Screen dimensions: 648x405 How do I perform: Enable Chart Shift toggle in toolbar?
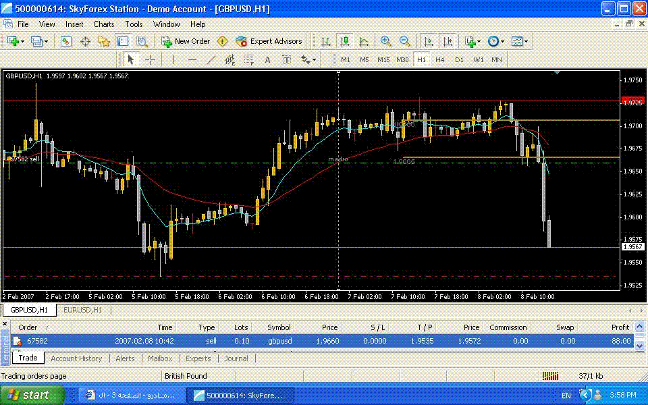pos(448,41)
